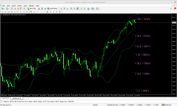This screenshot has height=106, width=177.
Task: Switch to the M30 timeframe
Action: click(x=12, y=12)
